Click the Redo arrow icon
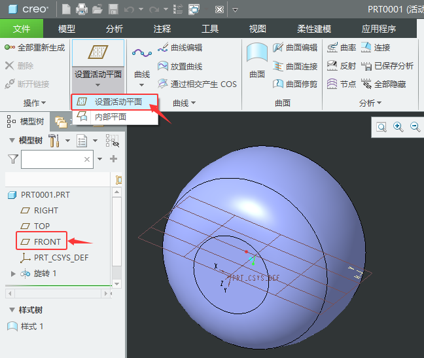 pos(154,10)
